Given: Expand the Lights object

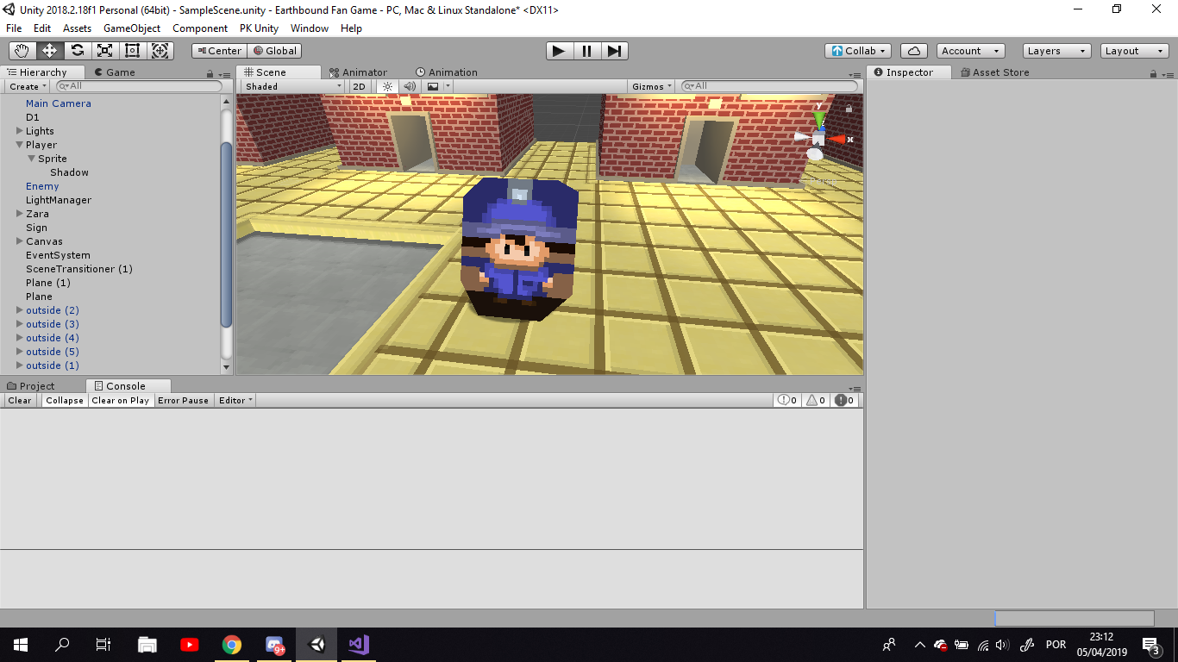Looking at the screenshot, I should click(20, 131).
